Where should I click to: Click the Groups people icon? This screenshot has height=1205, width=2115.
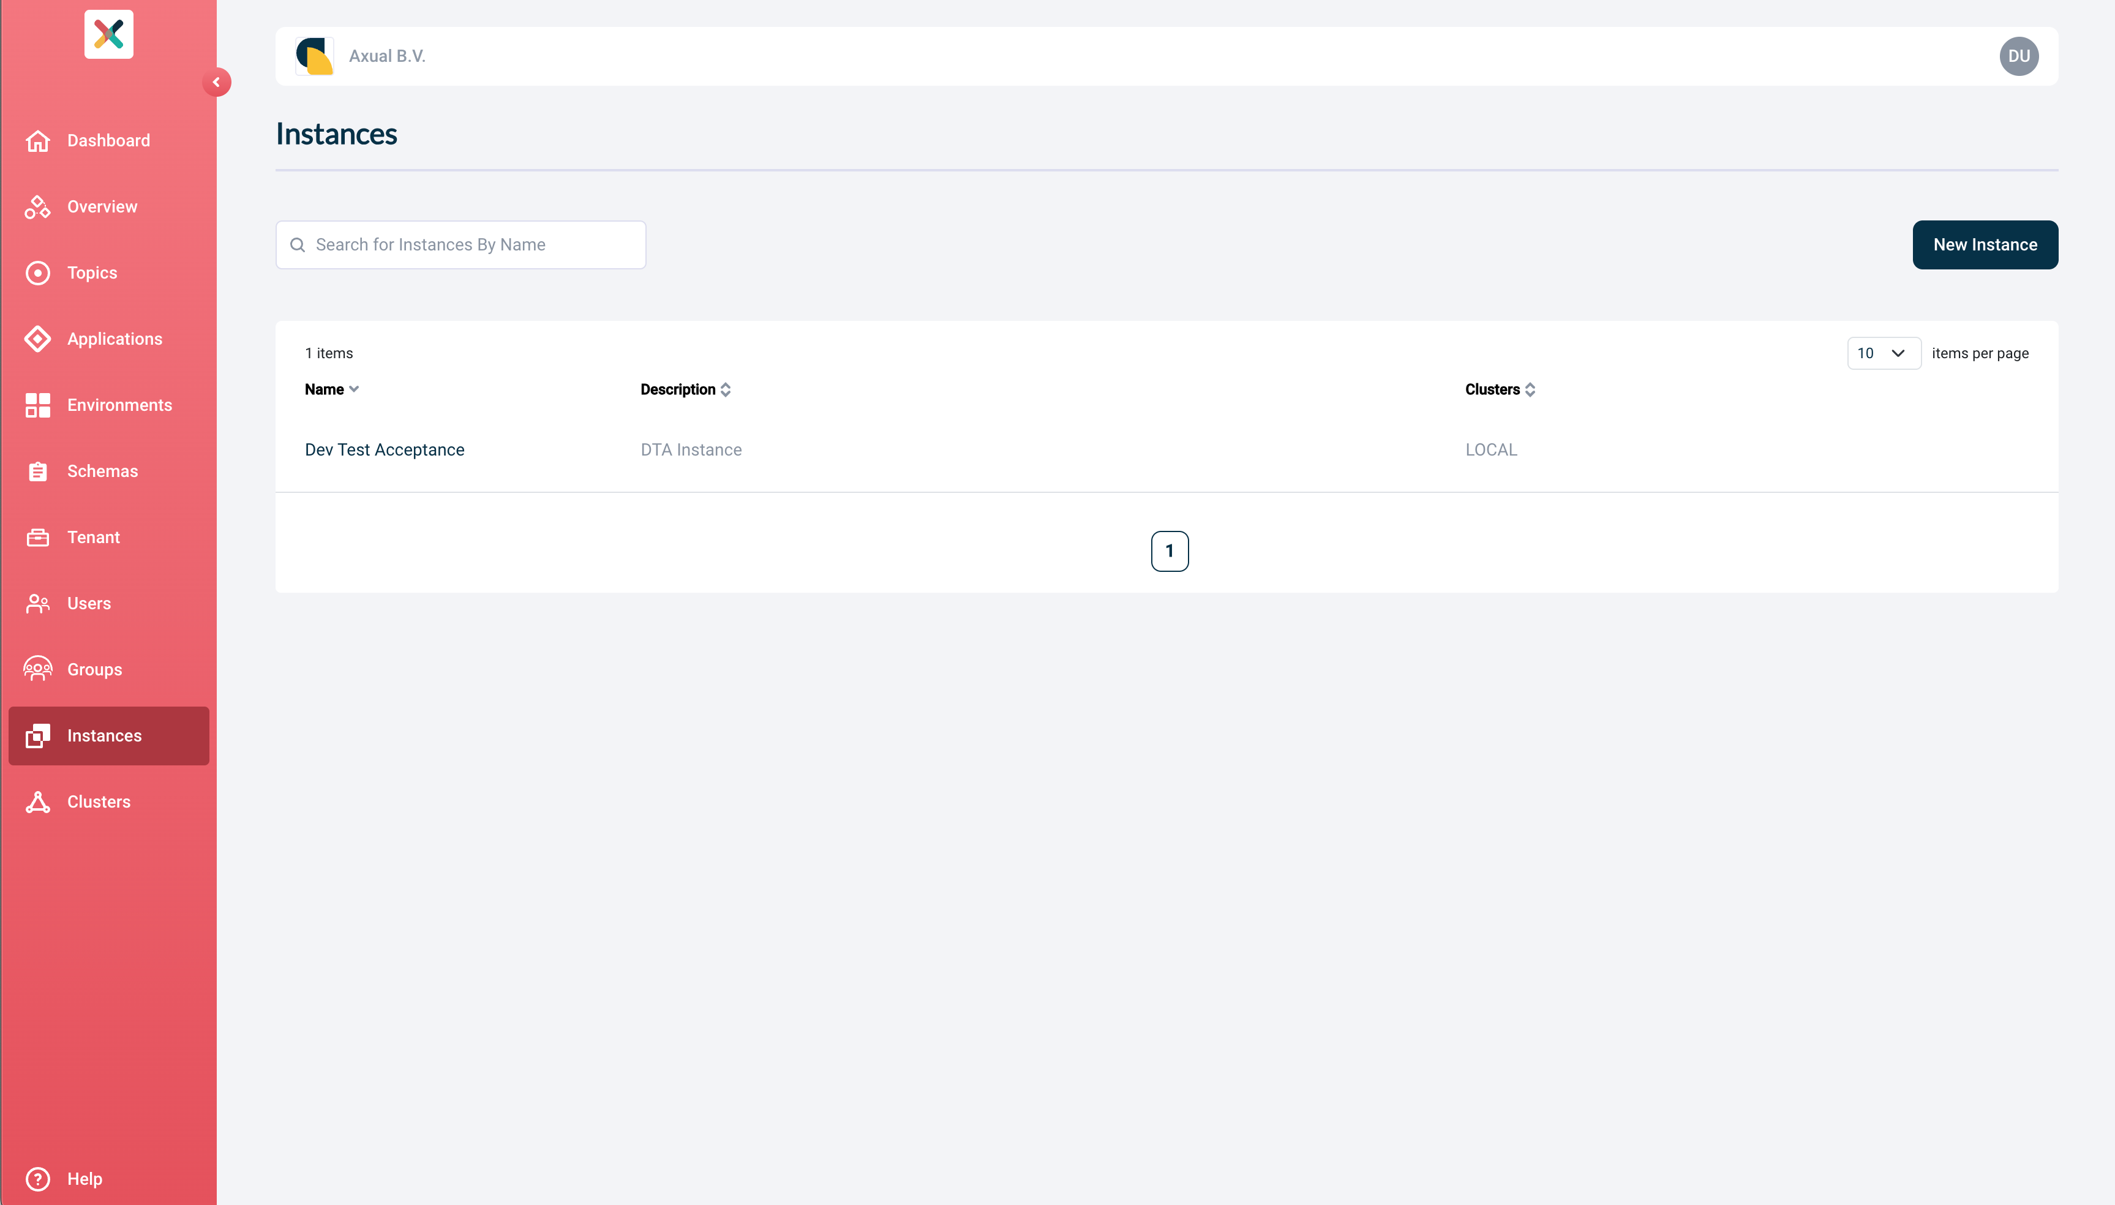pos(37,669)
